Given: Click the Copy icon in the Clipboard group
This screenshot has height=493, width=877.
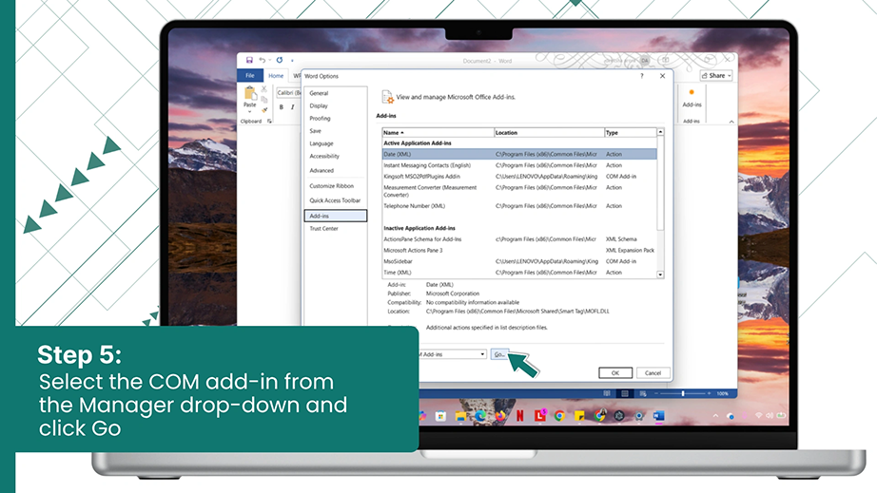Looking at the screenshot, I should coord(264,100).
